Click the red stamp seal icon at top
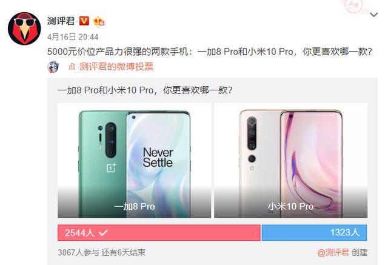388x265 pixels. (x=352, y=5)
